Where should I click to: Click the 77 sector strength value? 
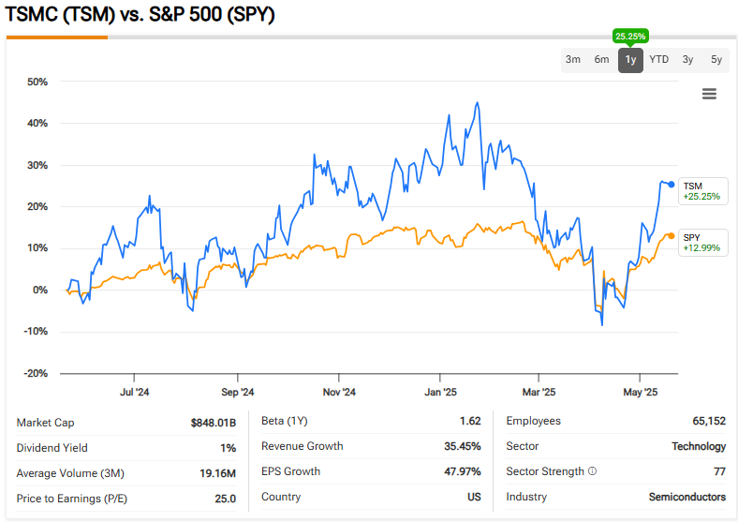pyautogui.click(x=719, y=471)
